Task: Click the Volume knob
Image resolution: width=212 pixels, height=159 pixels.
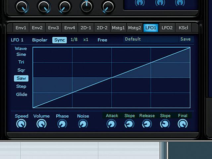Action: (x=41, y=124)
